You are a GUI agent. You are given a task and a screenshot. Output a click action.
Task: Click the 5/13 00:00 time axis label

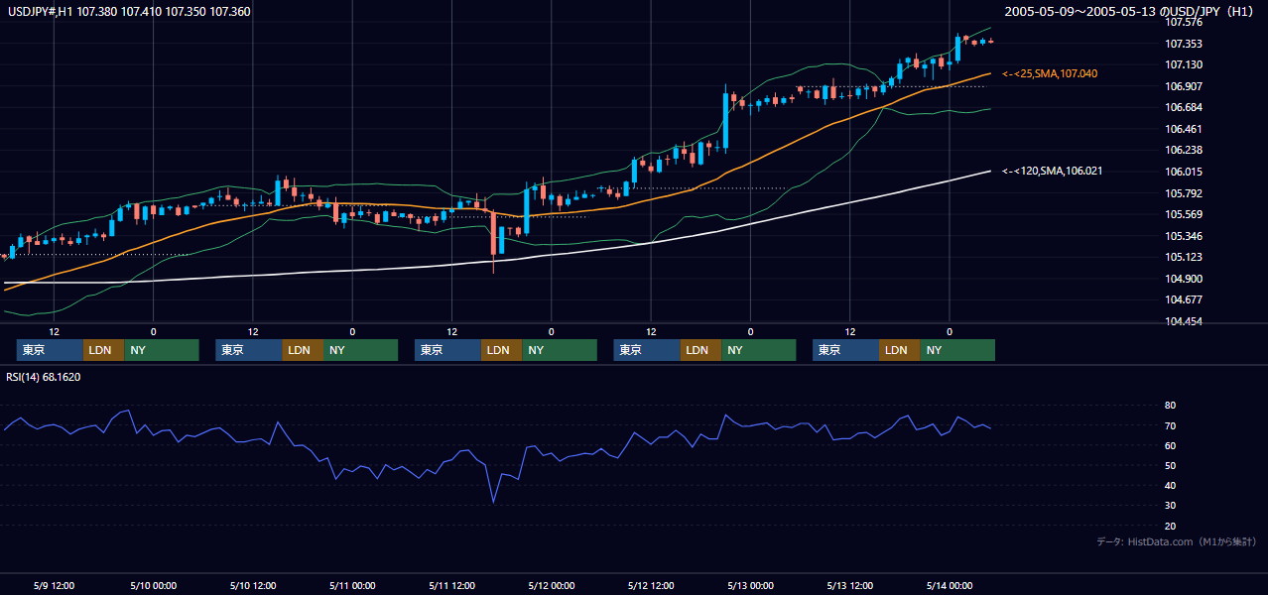pyautogui.click(x=750, y=585)
